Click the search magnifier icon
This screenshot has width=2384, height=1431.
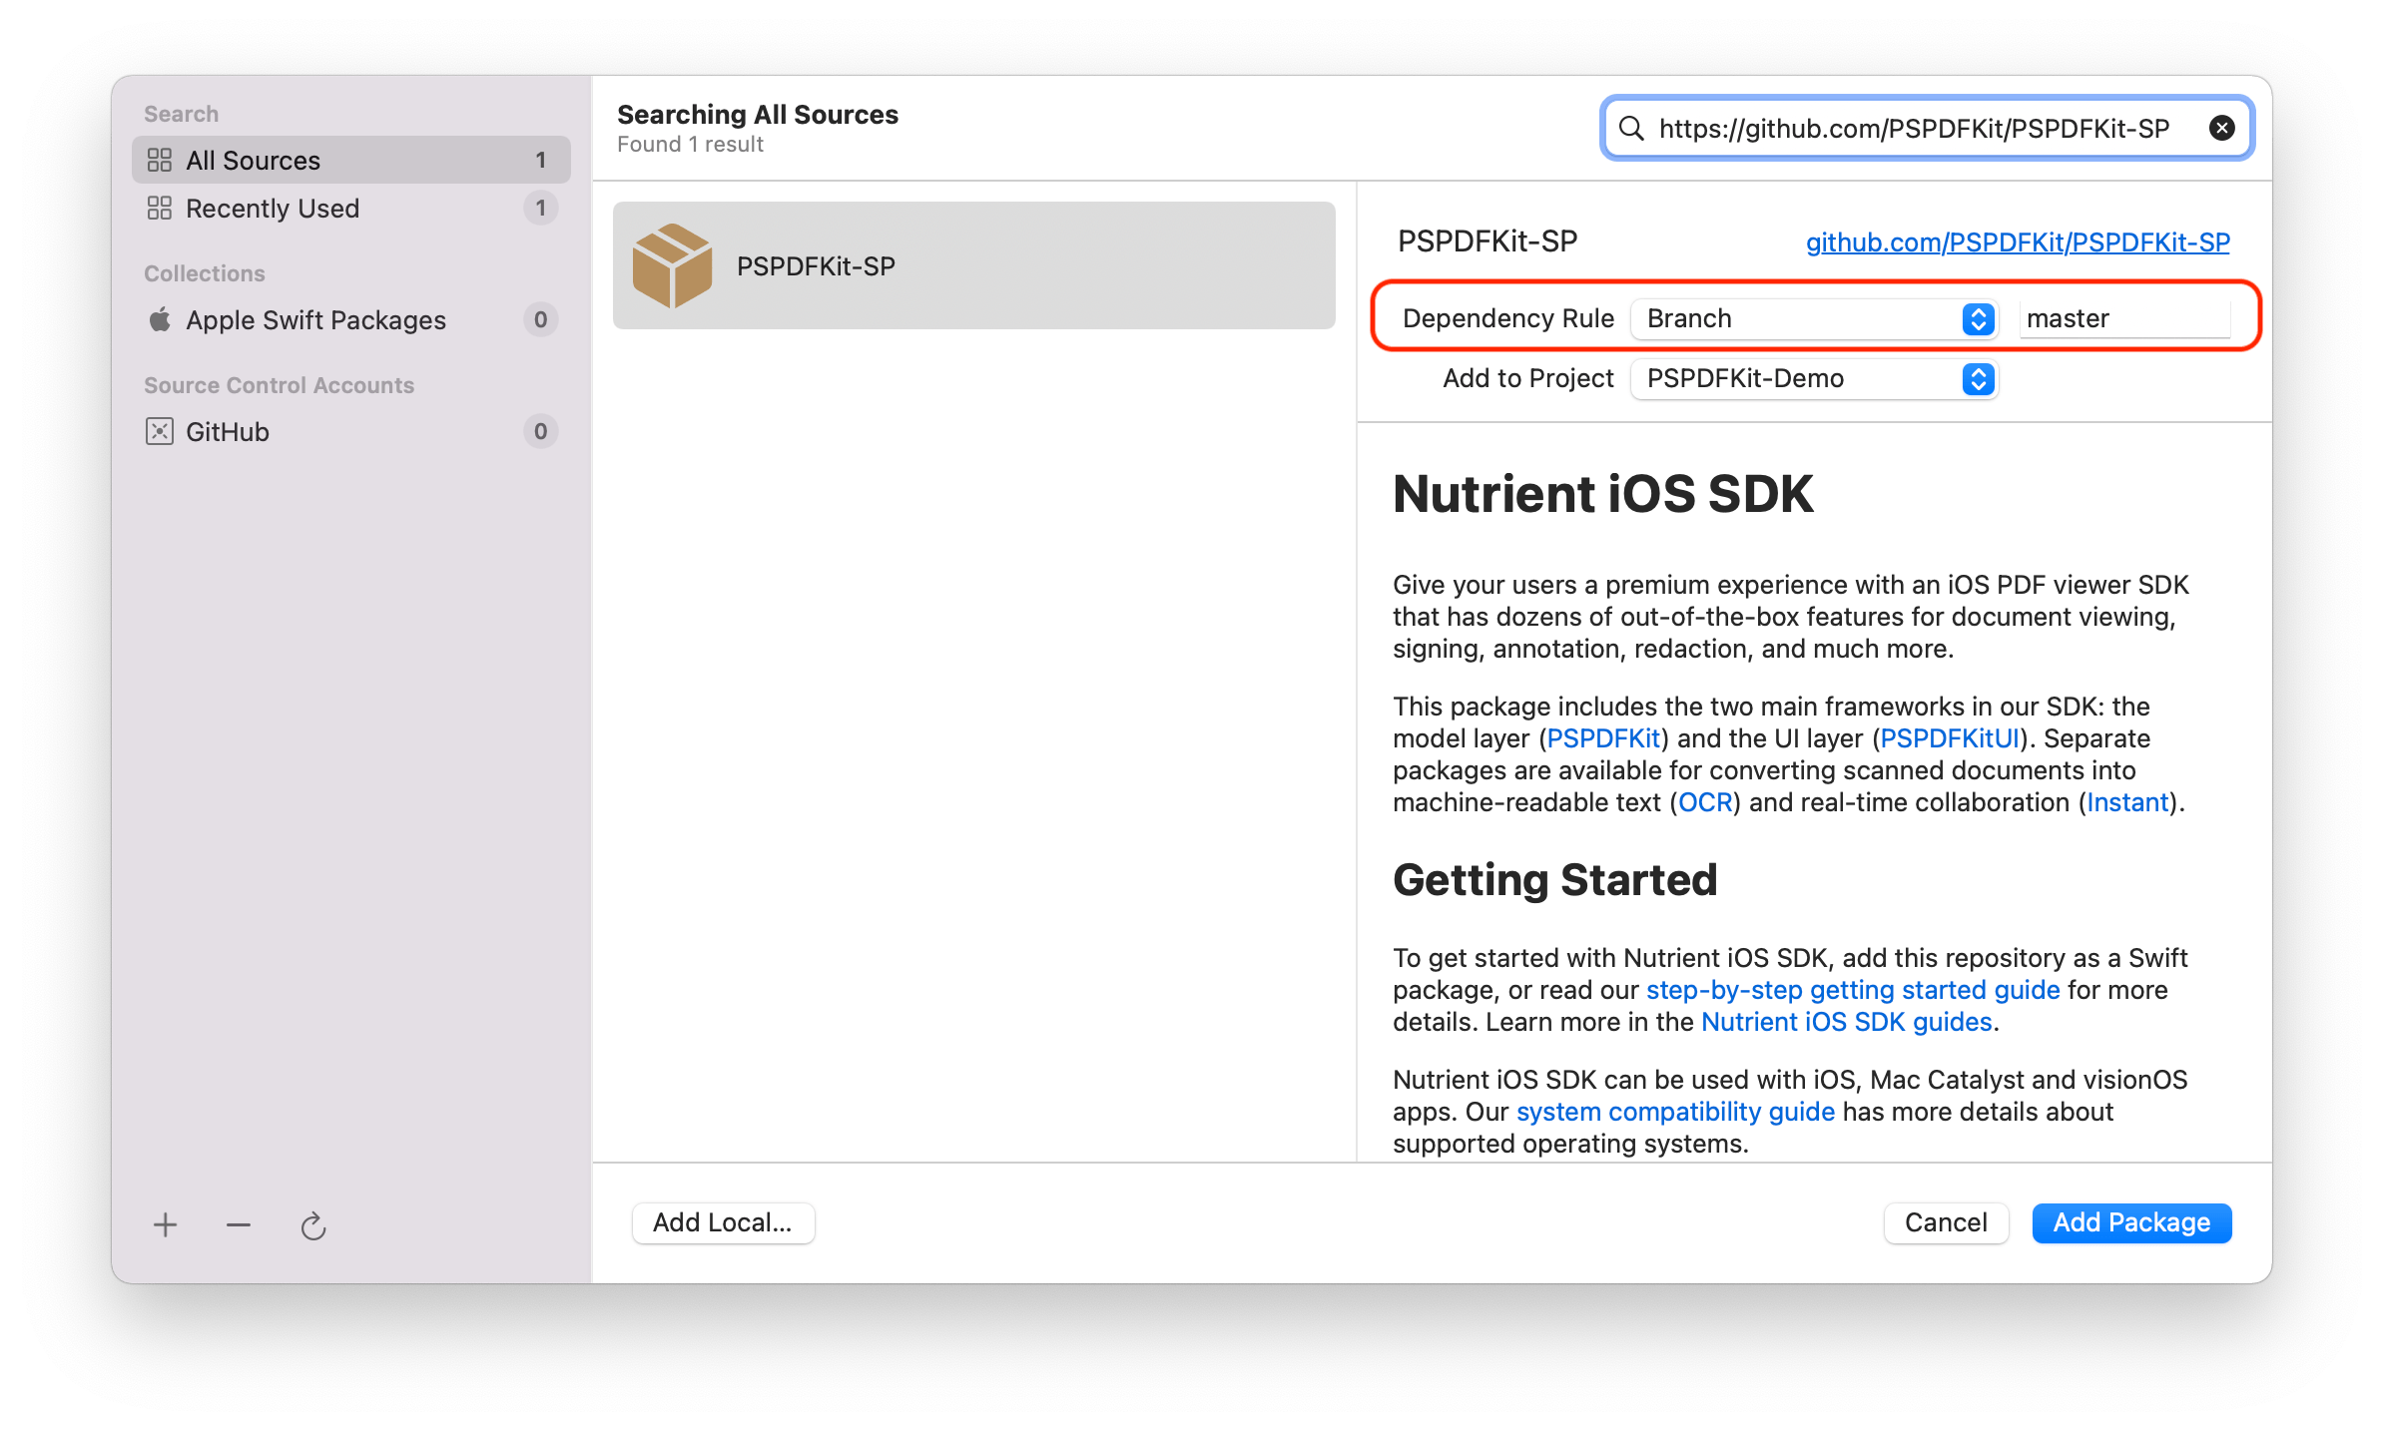coord(1631,128)
